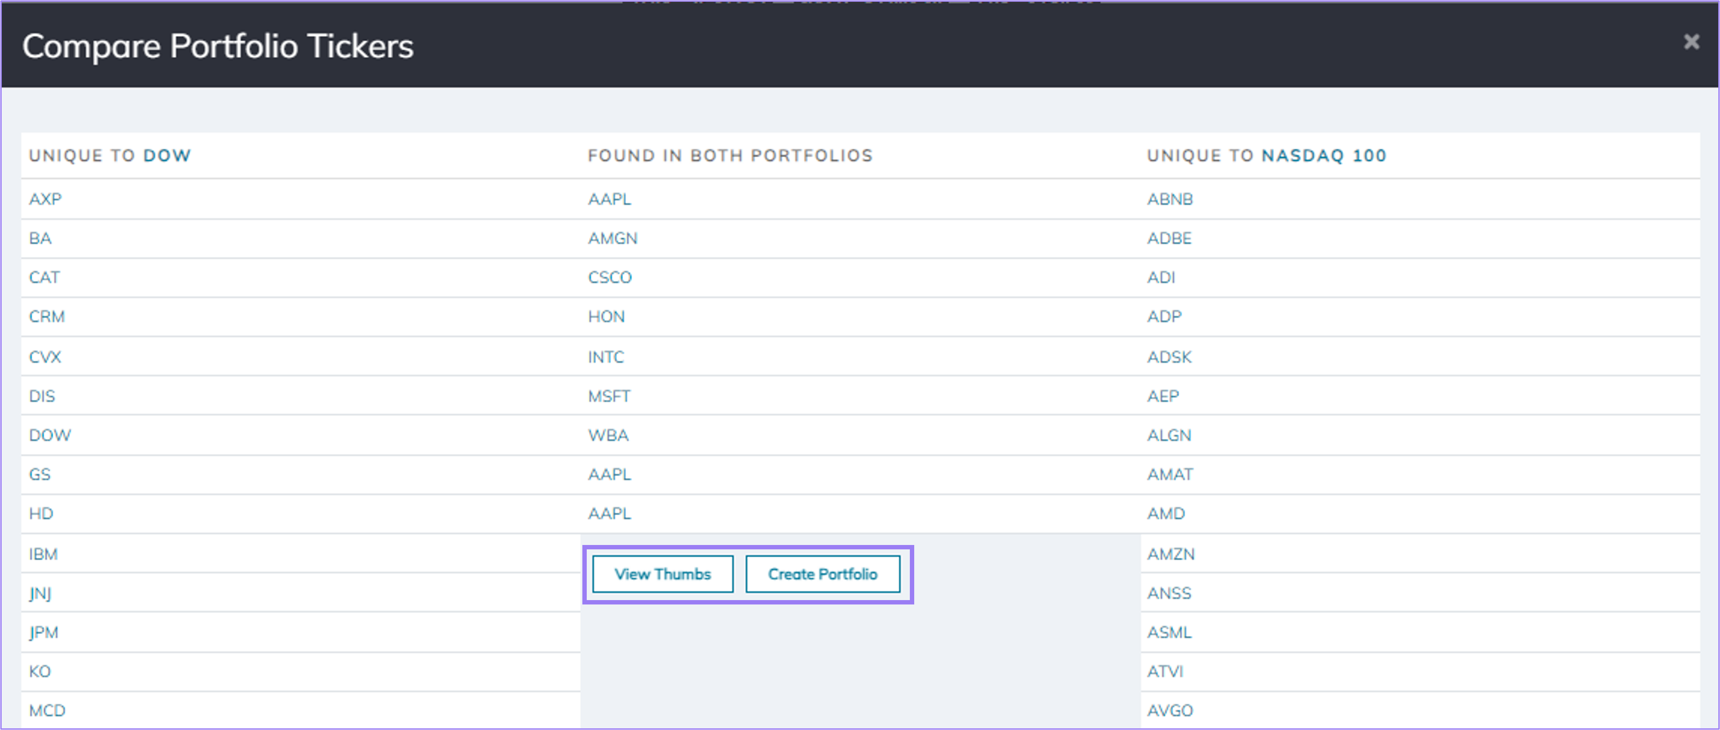Image resolution: width=1720 pixels, height=730 pixels.
Task: Select DIS from the Unique to Dow list
Action: point(42,395)
